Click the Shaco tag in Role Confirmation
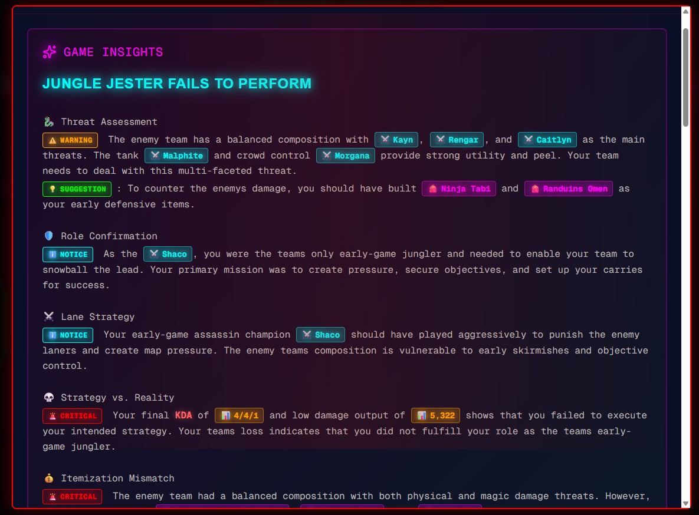Image resolution: width=699 pixels, height=515 pixels. tap(168, 254)
